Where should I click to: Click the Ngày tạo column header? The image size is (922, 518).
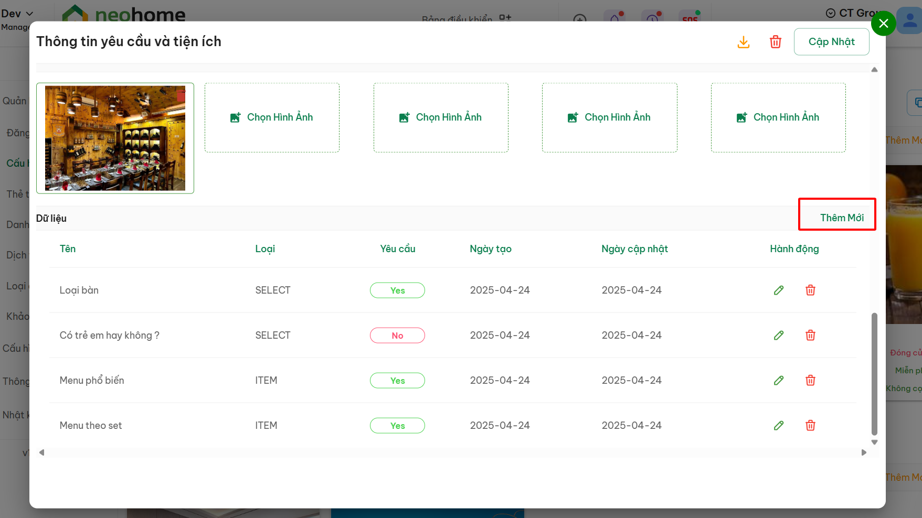tap(491, 249)
